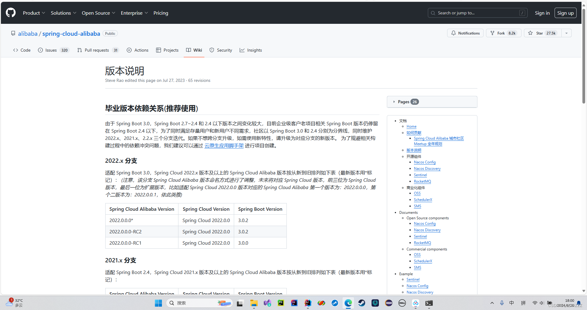Screen dimensions: 587x310
Task: Toggle the microphone in the system tray
Action: point(502,303)
